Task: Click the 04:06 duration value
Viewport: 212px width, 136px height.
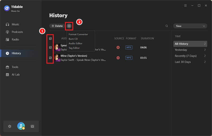Action: click(x=143, y=47)
